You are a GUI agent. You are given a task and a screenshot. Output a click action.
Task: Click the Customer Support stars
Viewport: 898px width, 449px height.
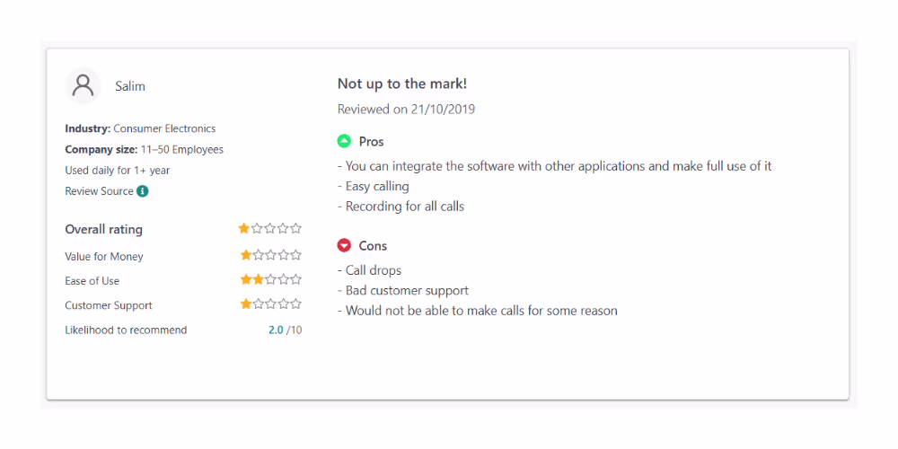270,304
